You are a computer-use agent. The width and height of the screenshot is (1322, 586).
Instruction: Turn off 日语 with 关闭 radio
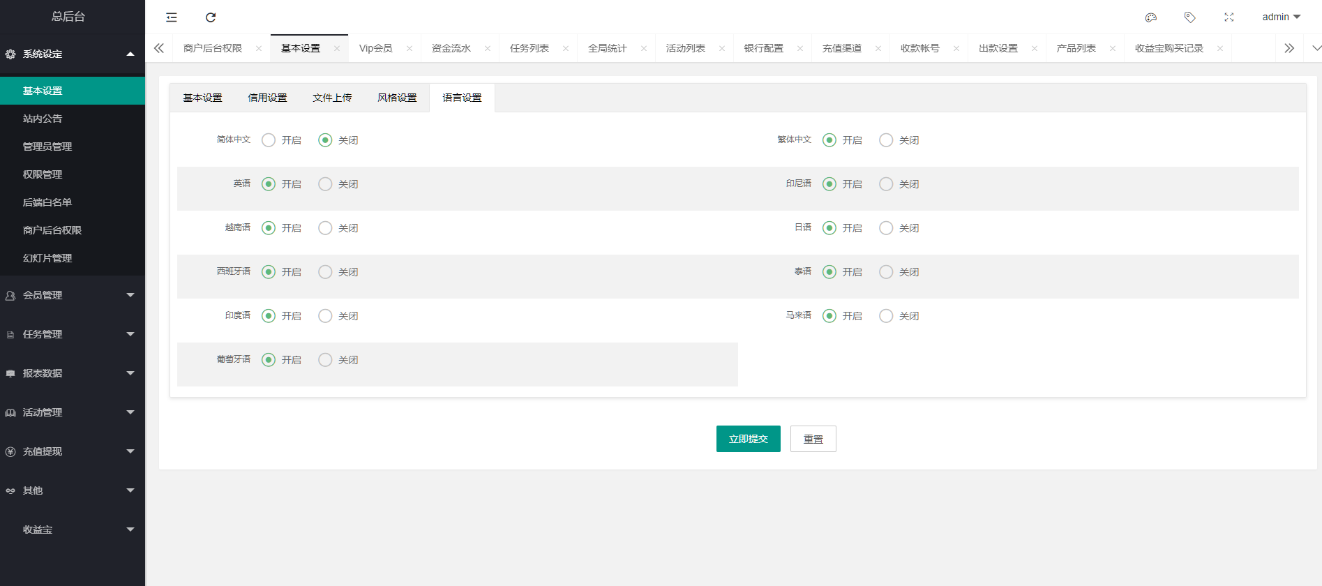[x=886, y=228]
